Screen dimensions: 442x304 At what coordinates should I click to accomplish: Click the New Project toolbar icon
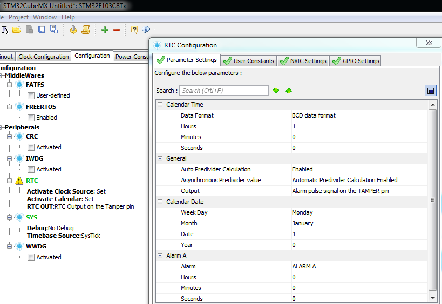pyautogui.click(x=5, y=30)
